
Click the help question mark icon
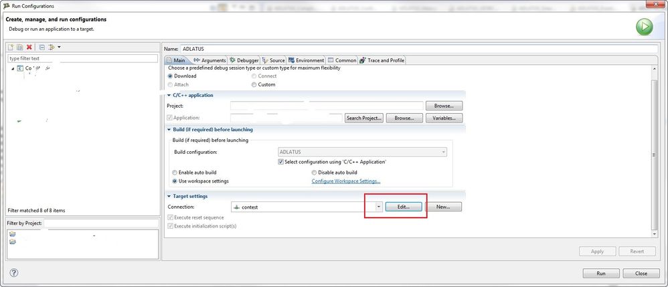pyautogui.click(x=13, y=273)
